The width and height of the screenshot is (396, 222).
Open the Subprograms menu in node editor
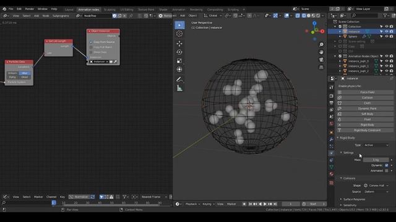[x=61, y=15]
